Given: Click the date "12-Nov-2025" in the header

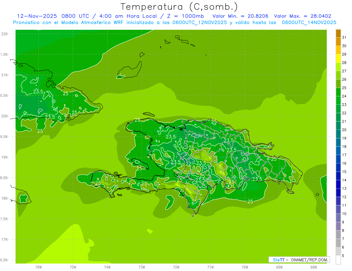Looking at the screenshot, I should [x=37, y=16].
